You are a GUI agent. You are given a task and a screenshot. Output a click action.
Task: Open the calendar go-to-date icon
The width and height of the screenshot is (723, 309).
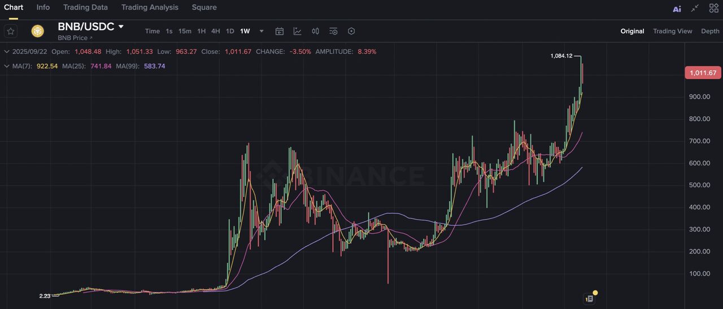tap(280, 31)
